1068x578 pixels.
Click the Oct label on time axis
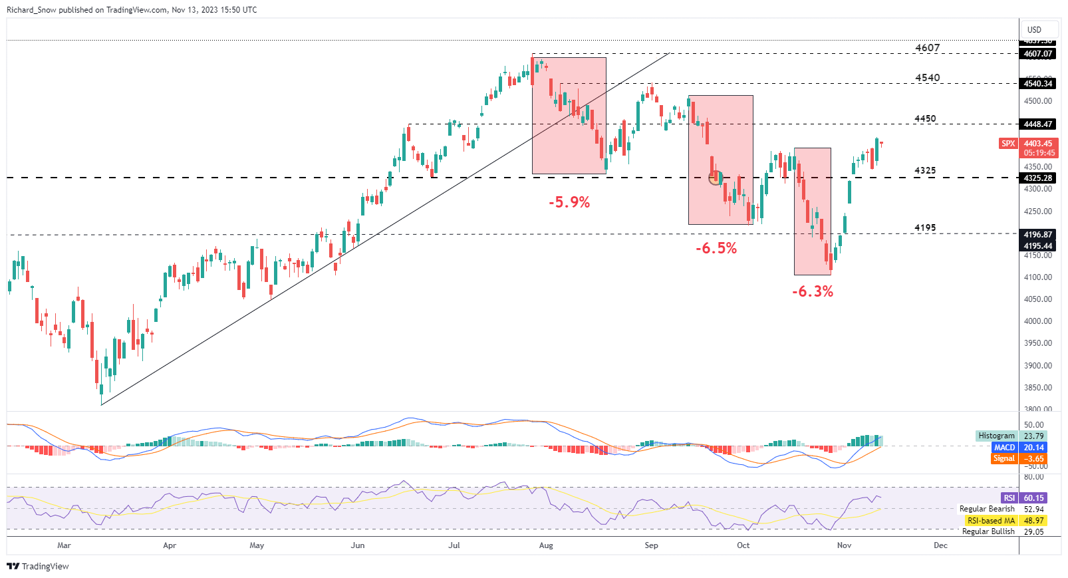click(743, 545)
